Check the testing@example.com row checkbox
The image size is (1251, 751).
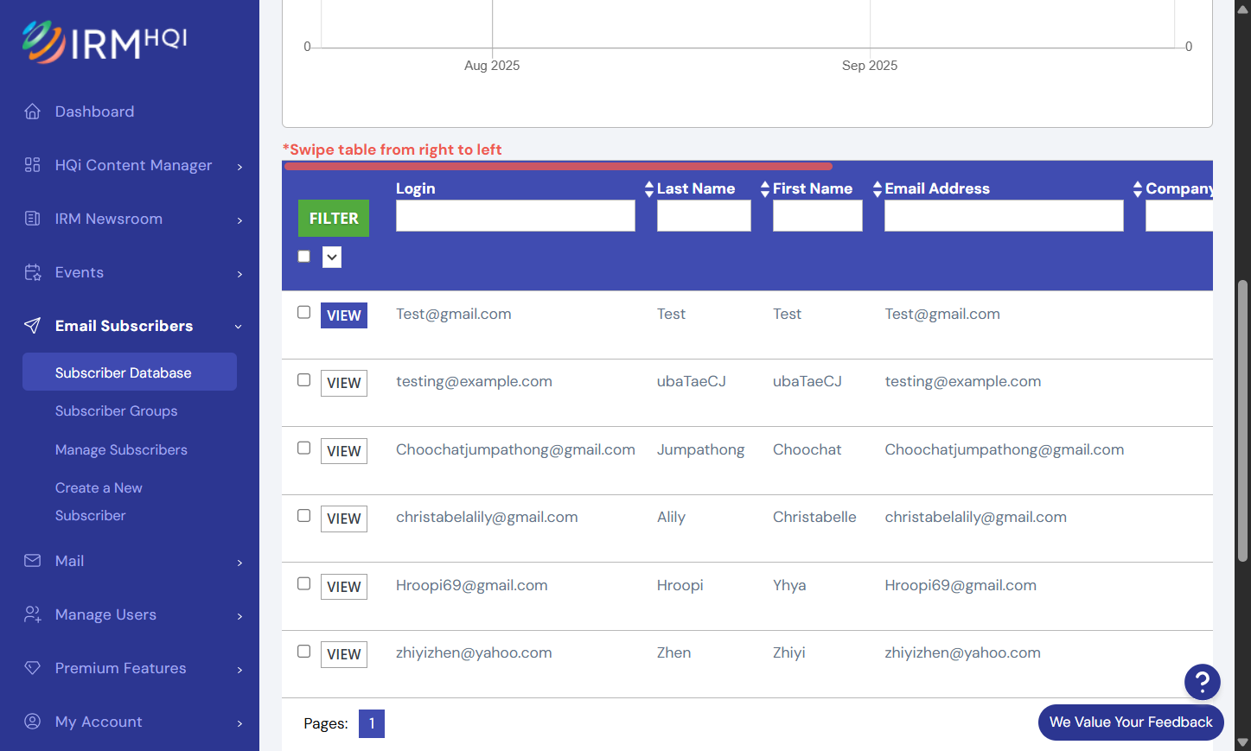303,380
